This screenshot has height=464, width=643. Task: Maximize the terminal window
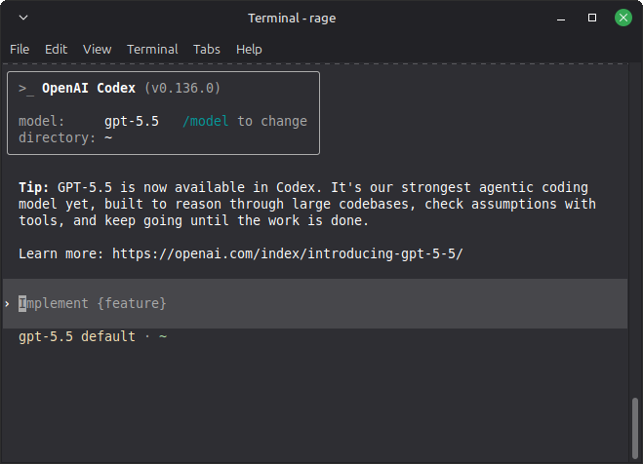point(592,18)
